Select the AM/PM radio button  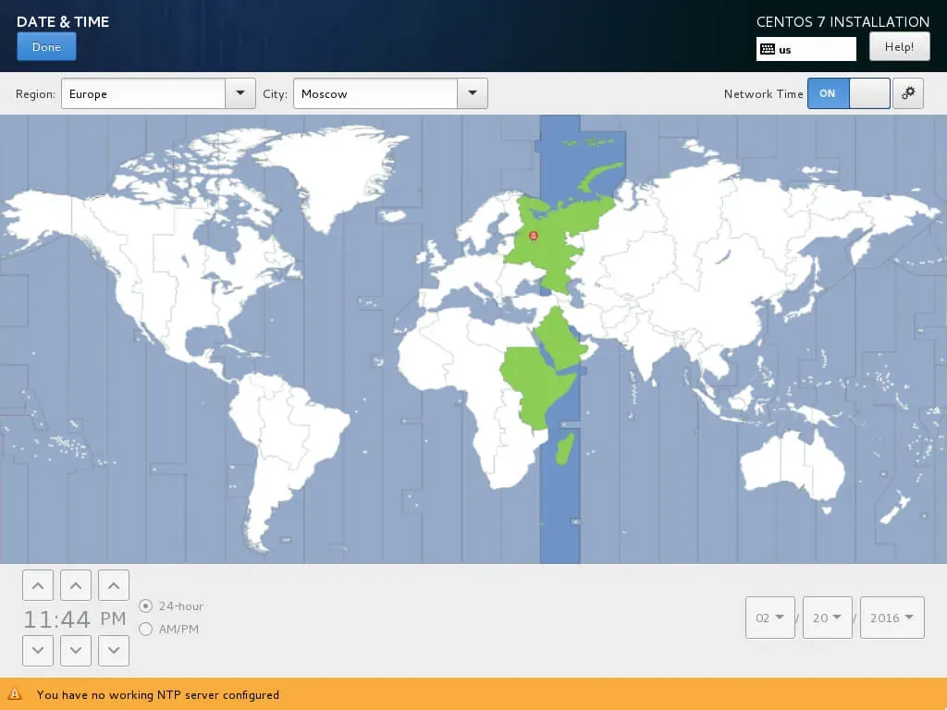145,629
